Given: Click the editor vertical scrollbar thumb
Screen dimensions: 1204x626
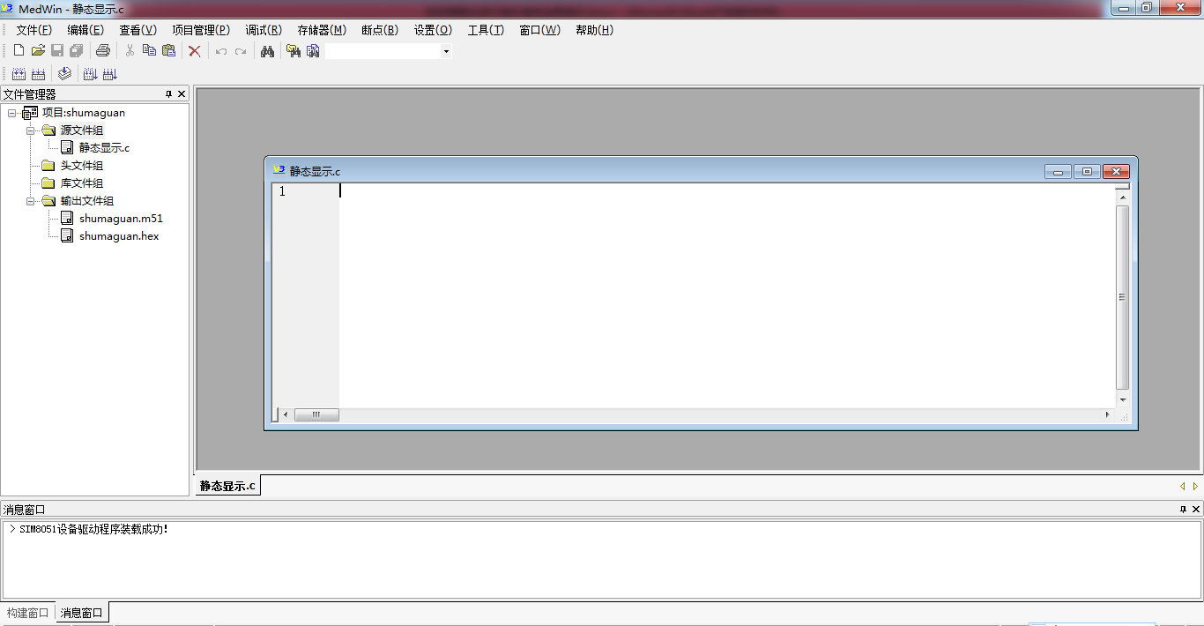Looking at the screenshot, I should (1122, 297).
